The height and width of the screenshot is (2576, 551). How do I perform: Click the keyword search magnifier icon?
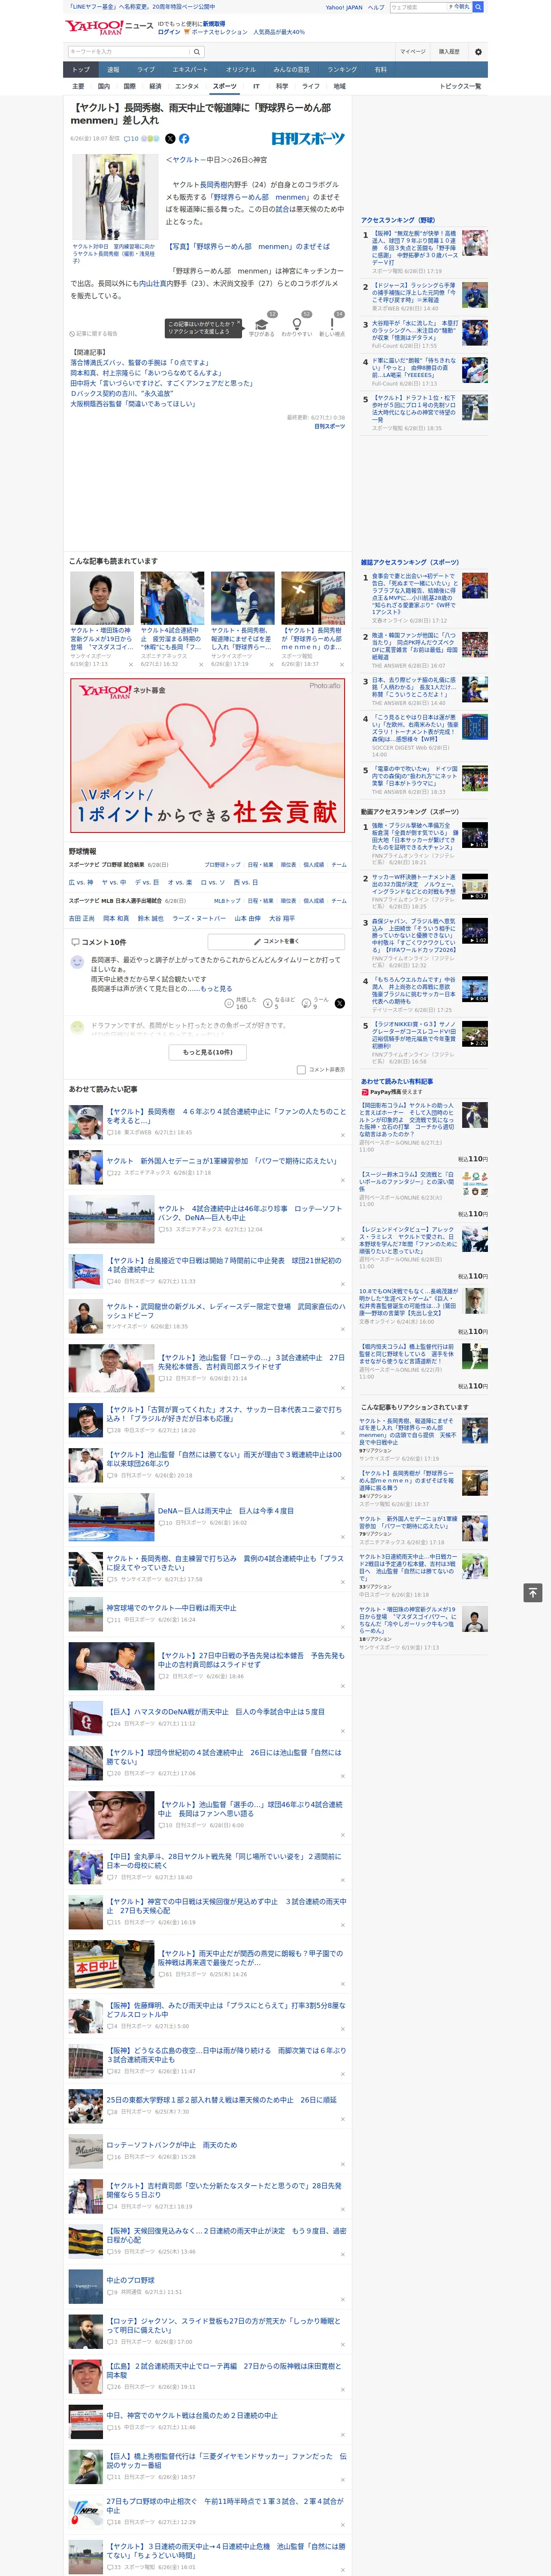click(x=197, y=52)
